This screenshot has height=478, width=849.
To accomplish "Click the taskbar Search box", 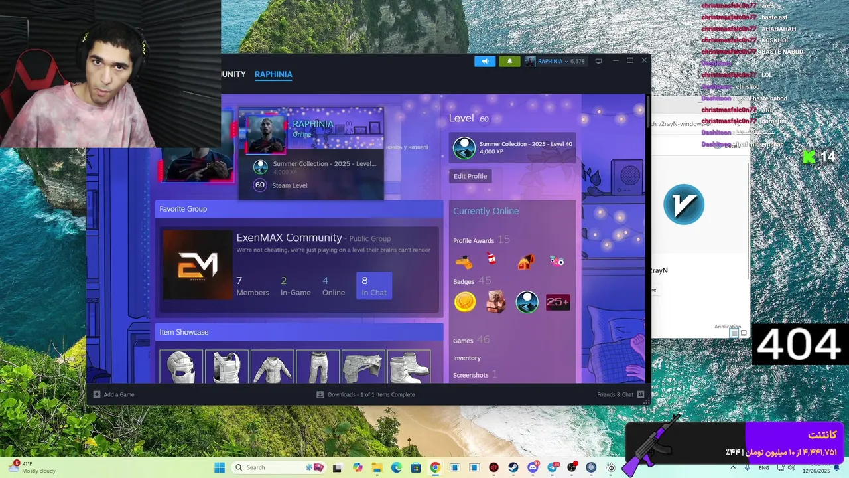I will (x=279, y=467).
